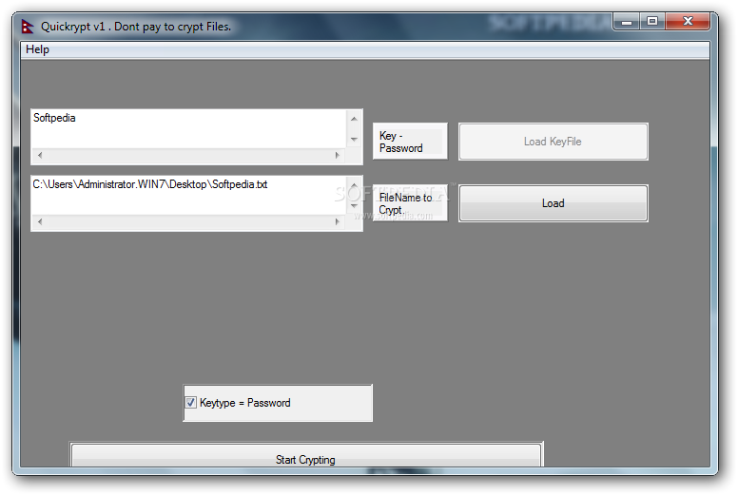
Task: Click left arrow of key password horizontal scrollbar
Action: click(40, 155)
